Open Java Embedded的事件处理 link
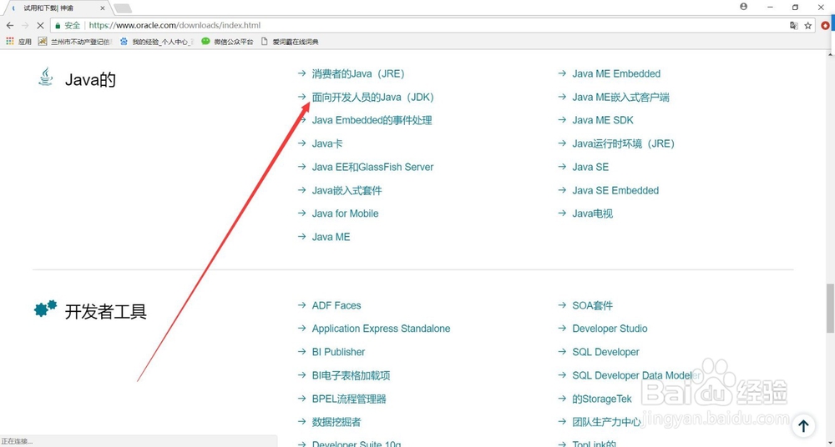The height and width of the screenshot is (447, 835). [x=372, y=120]
